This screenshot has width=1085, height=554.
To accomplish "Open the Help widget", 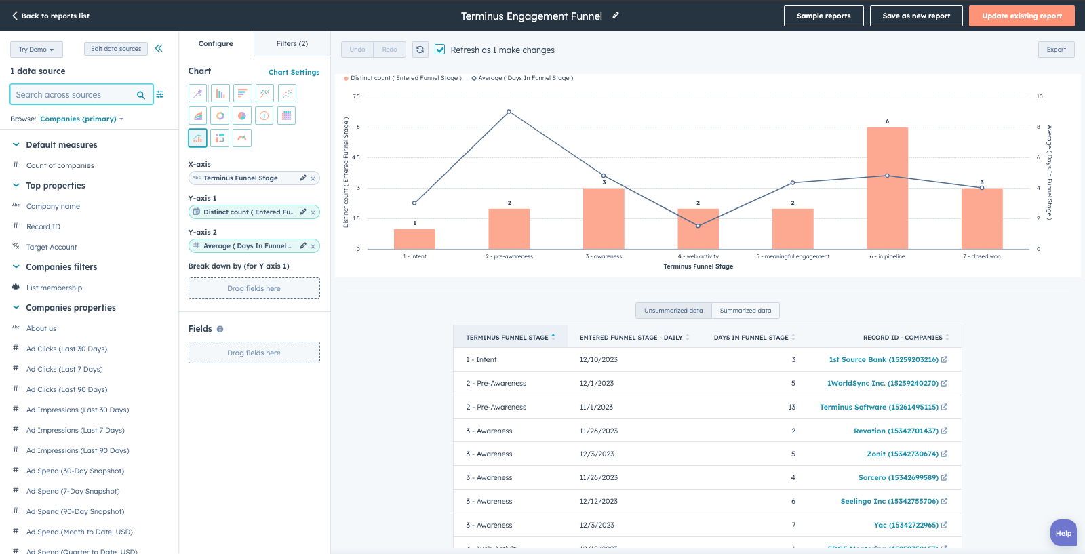I will pyautogui.click(x=1063, y=533).
